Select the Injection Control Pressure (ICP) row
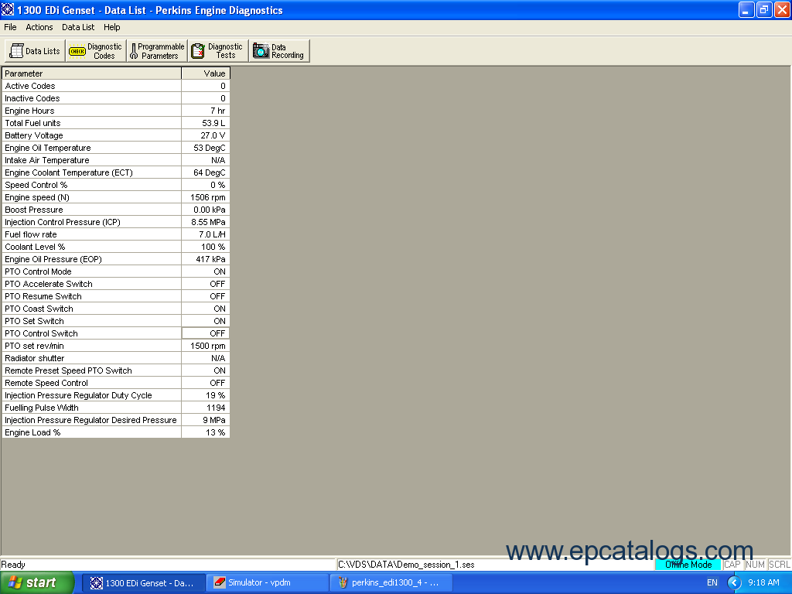Screen dimensions: 792x594 click(116, 222)
